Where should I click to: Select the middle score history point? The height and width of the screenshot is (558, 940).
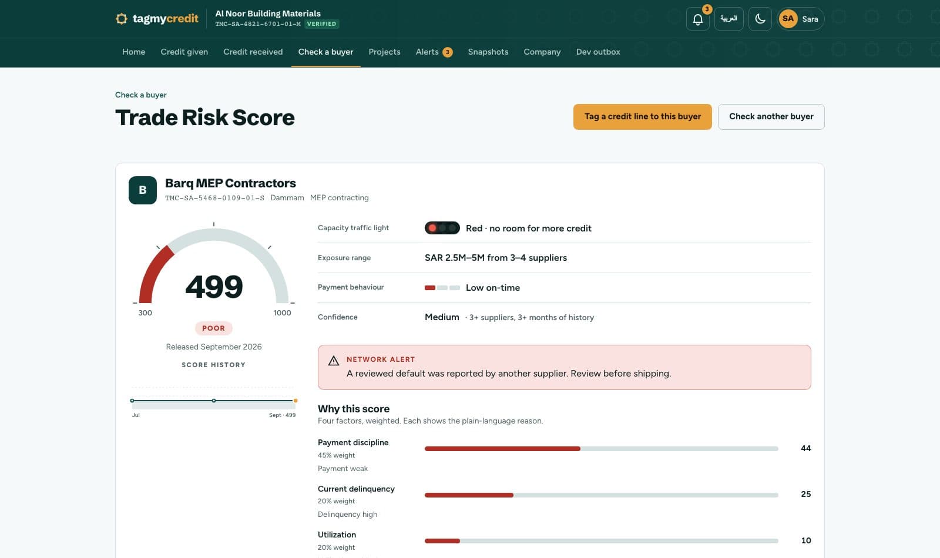click(214, 401)
